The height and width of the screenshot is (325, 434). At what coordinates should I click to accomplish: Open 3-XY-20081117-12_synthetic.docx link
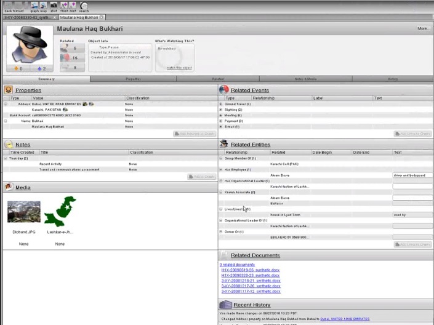pos(251,292)
